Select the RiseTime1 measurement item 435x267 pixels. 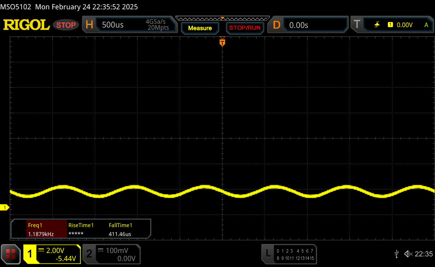(81, 229)
